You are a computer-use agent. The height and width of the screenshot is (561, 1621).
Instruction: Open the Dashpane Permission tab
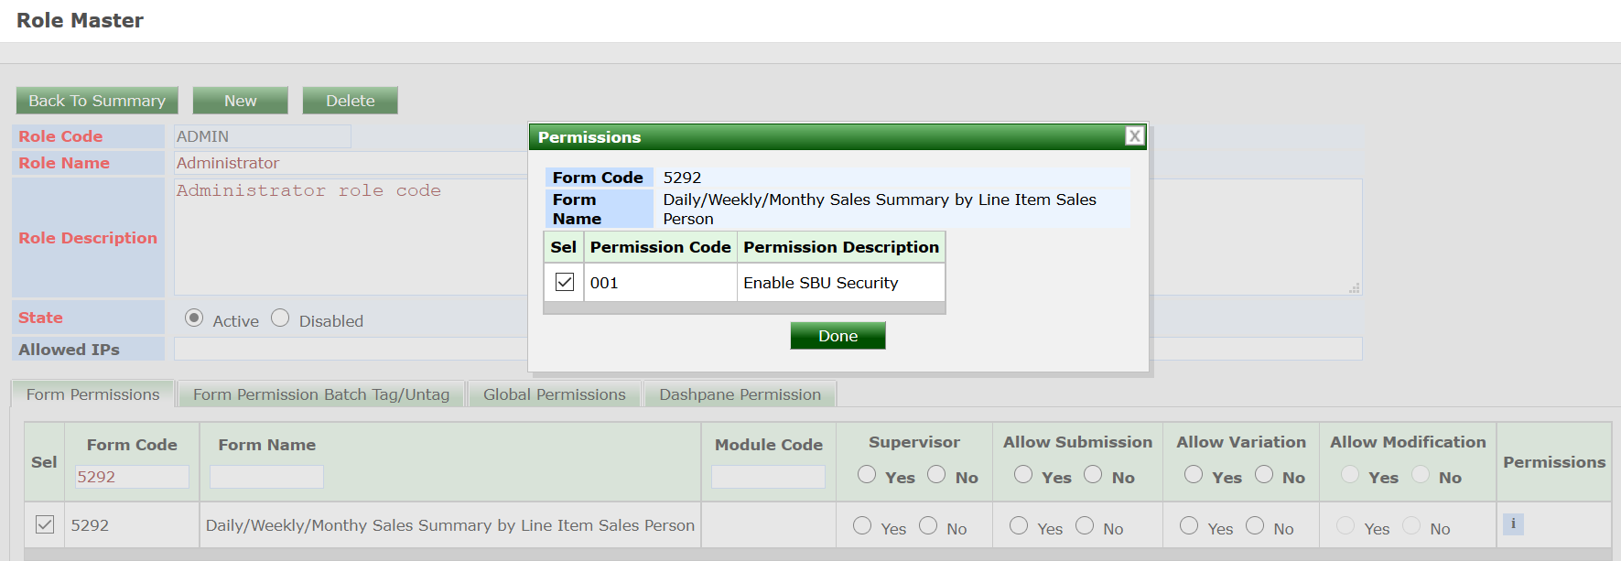click(740, 394)
